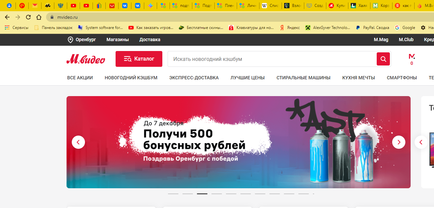Click the active dark slide indicator under banner

202,194
